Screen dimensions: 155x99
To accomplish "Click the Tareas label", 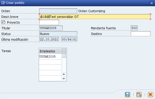I will [x=6, y=51].
